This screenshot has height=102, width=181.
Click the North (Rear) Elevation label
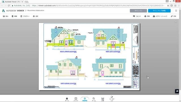point(68,83)
